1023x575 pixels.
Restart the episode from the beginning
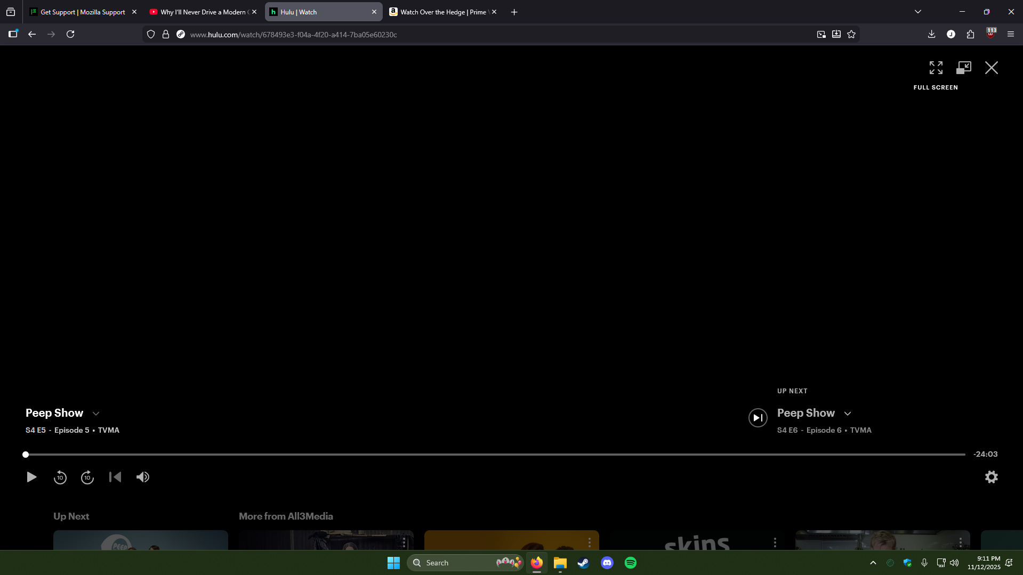coord(115,477)
